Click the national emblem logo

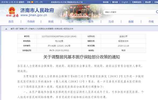(x=12, y=10)
